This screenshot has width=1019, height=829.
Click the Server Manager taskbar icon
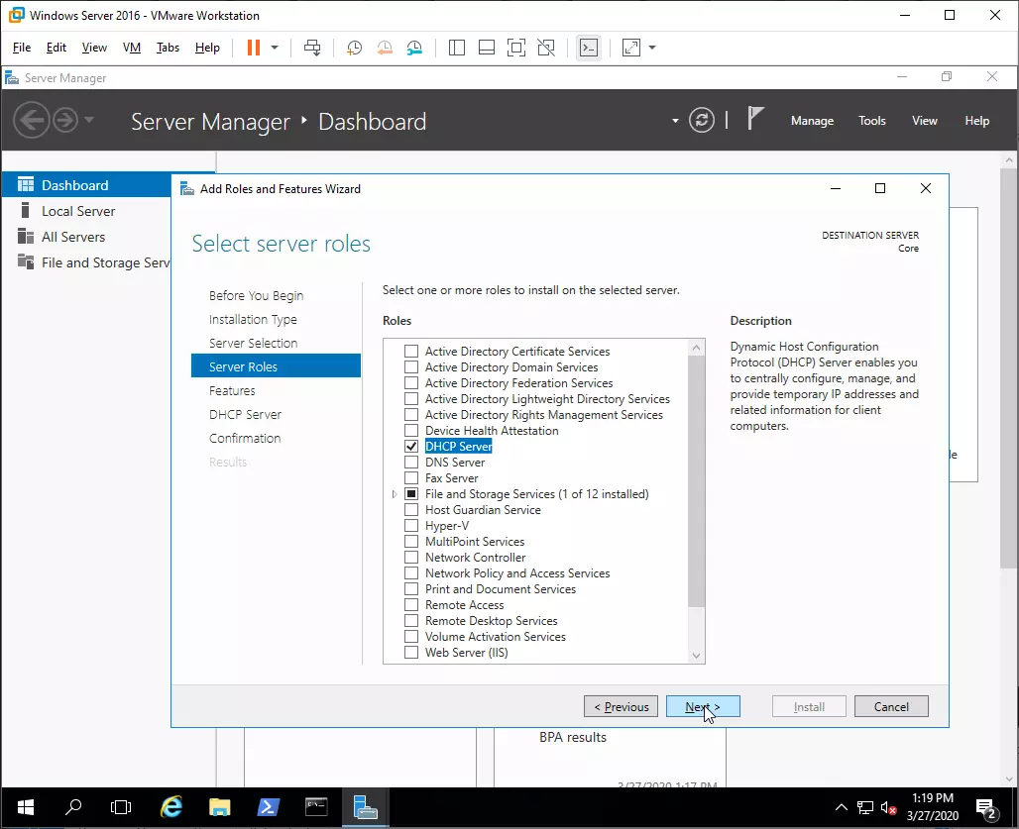365,807
